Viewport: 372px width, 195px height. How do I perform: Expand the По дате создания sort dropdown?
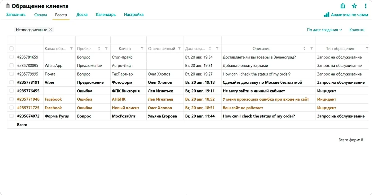324,30
